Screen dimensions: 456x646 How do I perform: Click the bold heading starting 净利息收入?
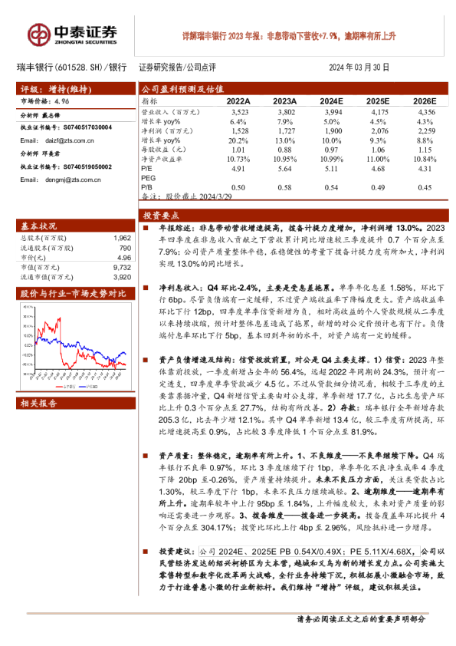[x=247, y=288]
